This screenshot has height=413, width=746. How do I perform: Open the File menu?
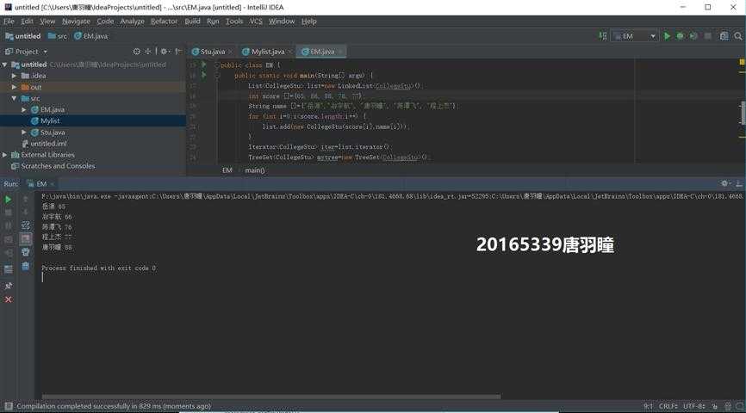point(9,22)
